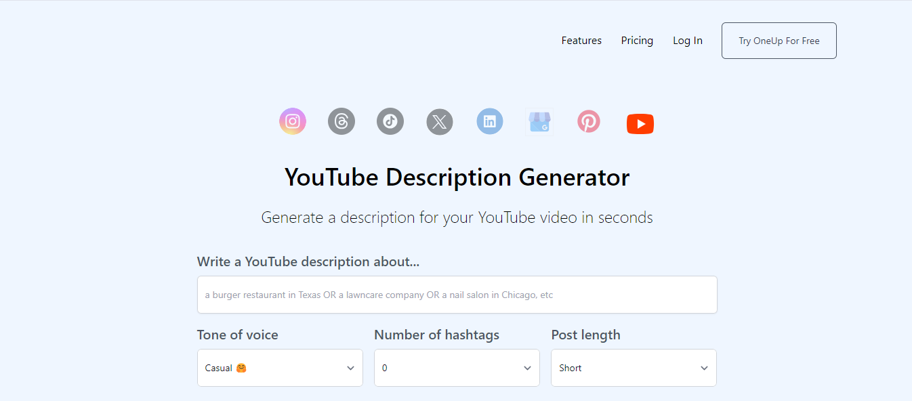Open the Post length dropdown

[x=634, y=368]
